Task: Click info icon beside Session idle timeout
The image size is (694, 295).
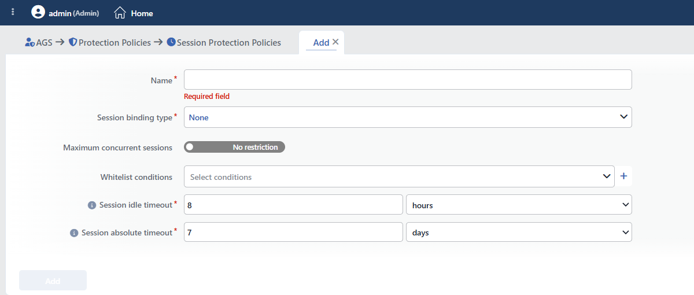Action: (91, 205)
